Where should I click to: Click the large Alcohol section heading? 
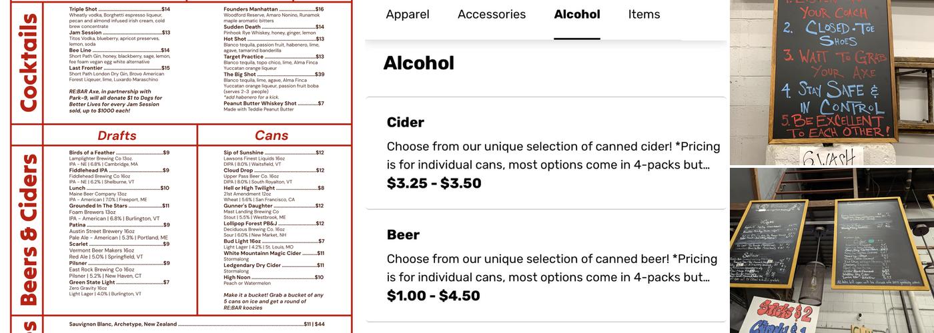click(418, 63)
